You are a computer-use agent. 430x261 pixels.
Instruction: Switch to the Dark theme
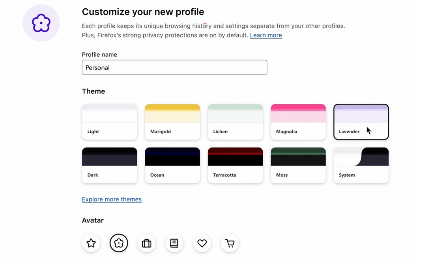(109, 165)
